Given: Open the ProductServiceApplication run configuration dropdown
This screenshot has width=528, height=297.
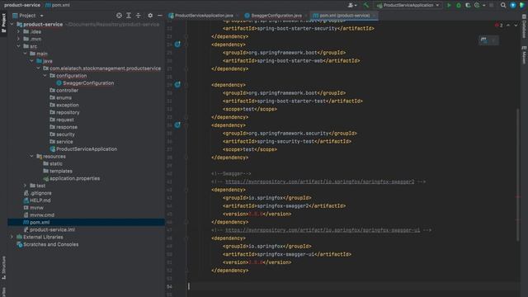Looking at the screenshot, I should click(x=408, y=5).
